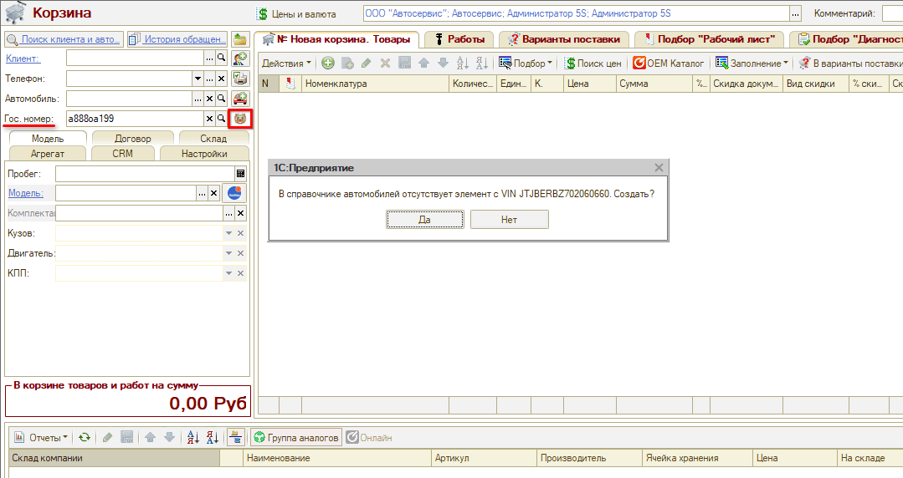Switch to the Варианты поставки tab
This screenshot has height=478, width=903.
coord(564,39)
